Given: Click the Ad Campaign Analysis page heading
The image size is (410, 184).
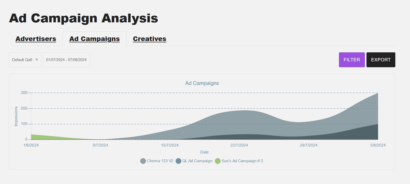Looking at the screenshot, I should pyautogui.click(x=83, y=18).
